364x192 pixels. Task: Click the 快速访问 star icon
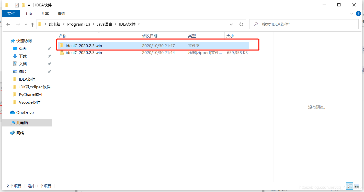(x=13, y=41)
